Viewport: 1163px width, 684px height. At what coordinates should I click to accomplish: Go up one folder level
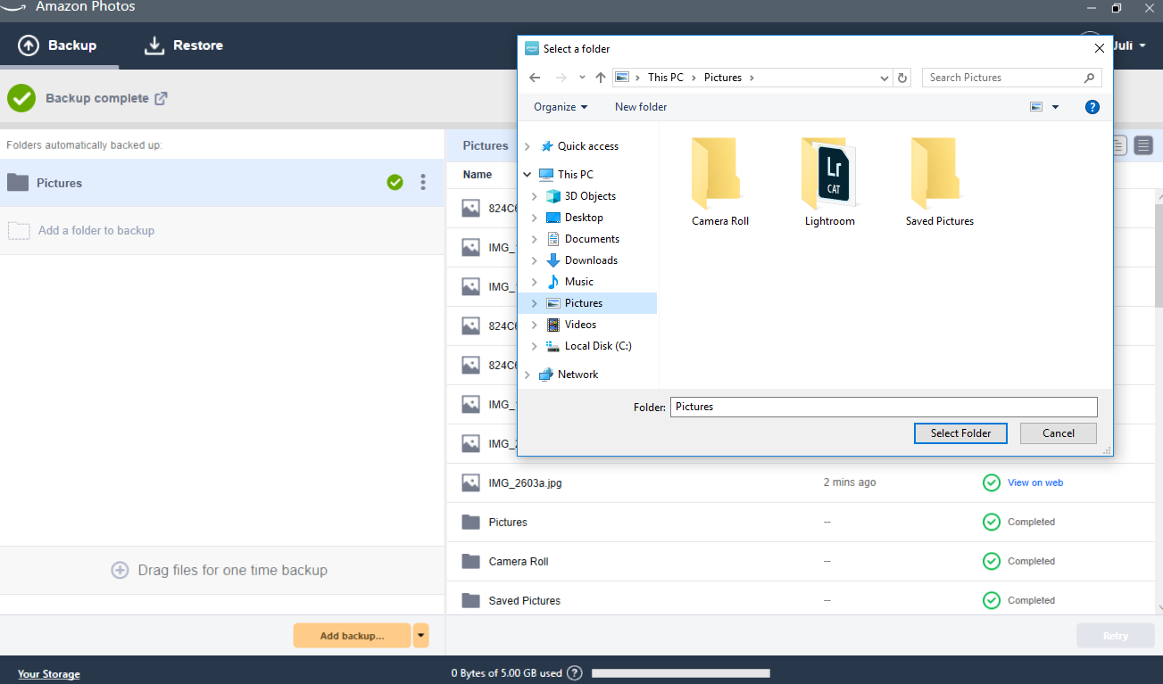pyautogui.click(x=601, y=78)
